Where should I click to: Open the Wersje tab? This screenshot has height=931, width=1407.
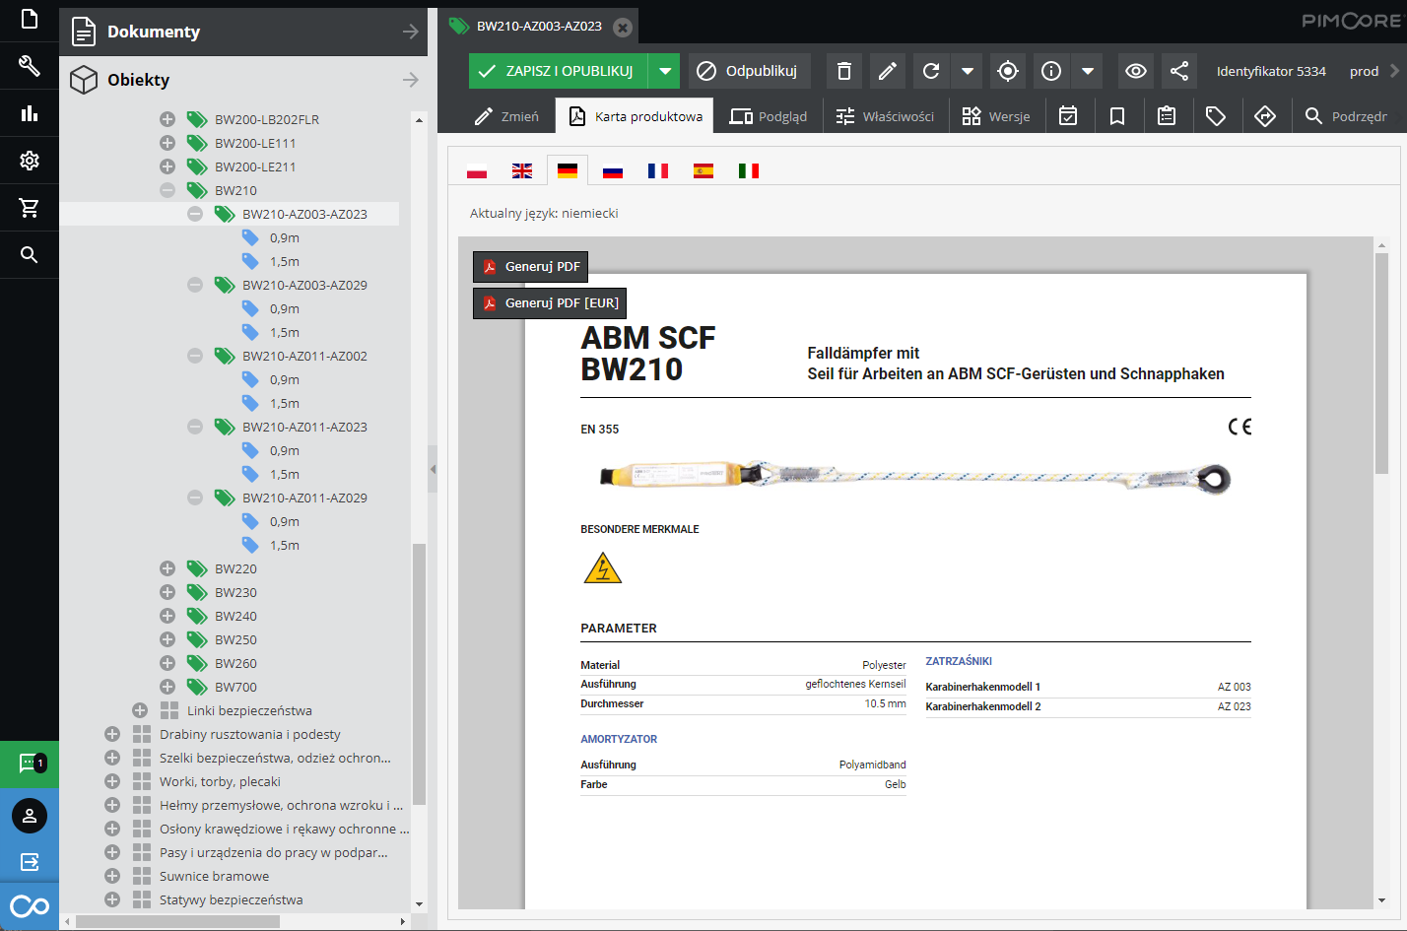point(995,116)
